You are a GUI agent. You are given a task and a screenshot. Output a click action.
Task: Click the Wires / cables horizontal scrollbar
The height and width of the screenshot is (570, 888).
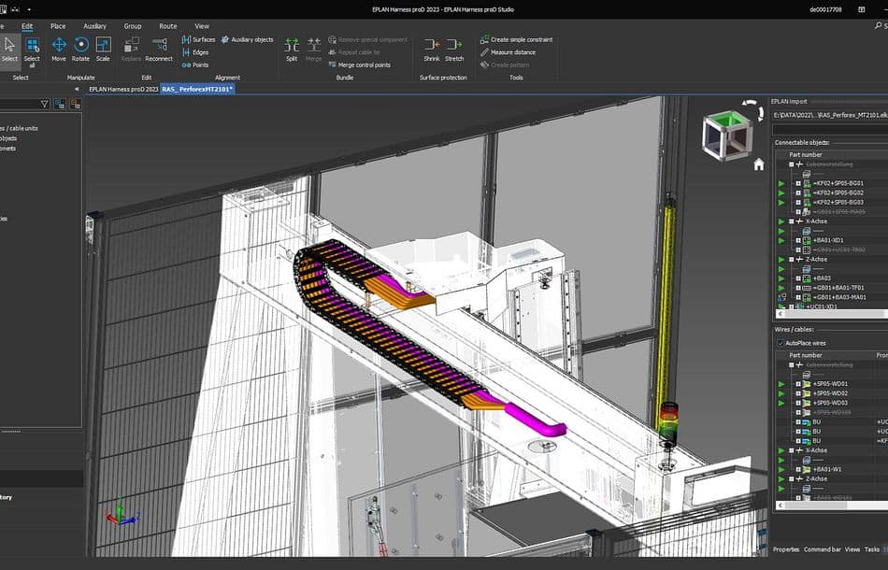point(831,505)
